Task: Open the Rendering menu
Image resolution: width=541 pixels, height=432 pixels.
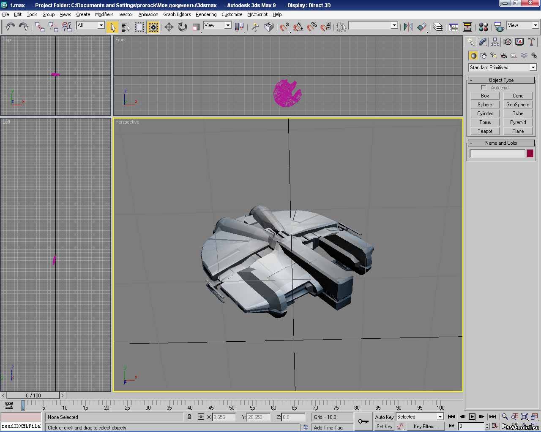Action: coord(206,14)
